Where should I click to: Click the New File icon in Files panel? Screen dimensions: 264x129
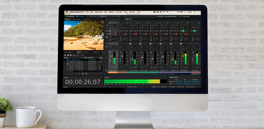(x=71, y=55)
